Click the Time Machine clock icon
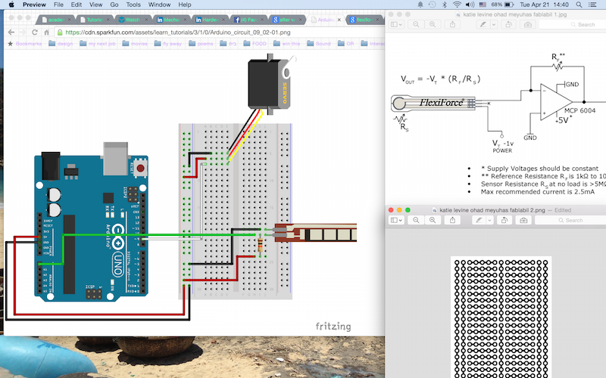Screen dimensions: 606x378 (432, 5)
